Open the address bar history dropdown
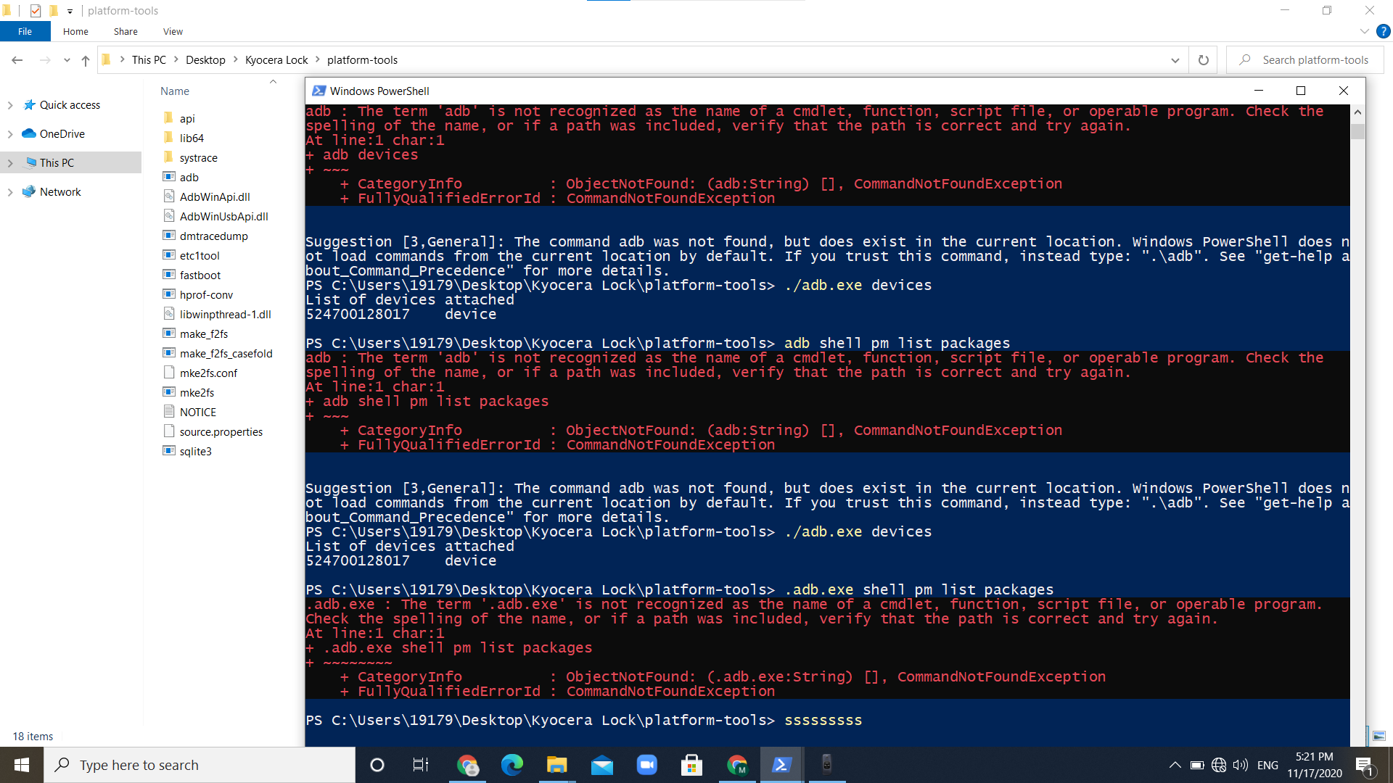 coord(1175,60)
